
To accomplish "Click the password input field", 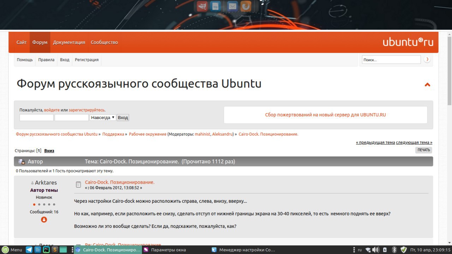I will (71, 117).
